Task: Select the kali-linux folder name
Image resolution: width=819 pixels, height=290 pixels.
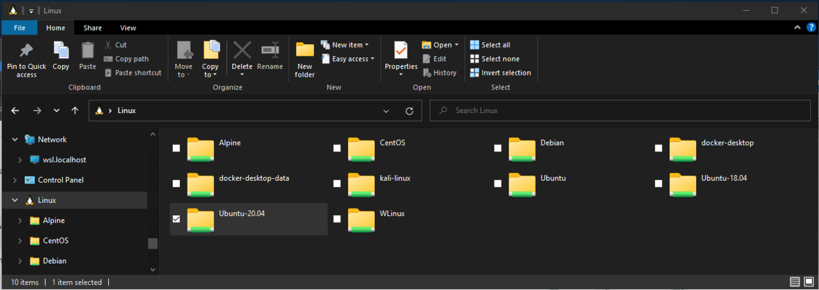Action: 395,178
